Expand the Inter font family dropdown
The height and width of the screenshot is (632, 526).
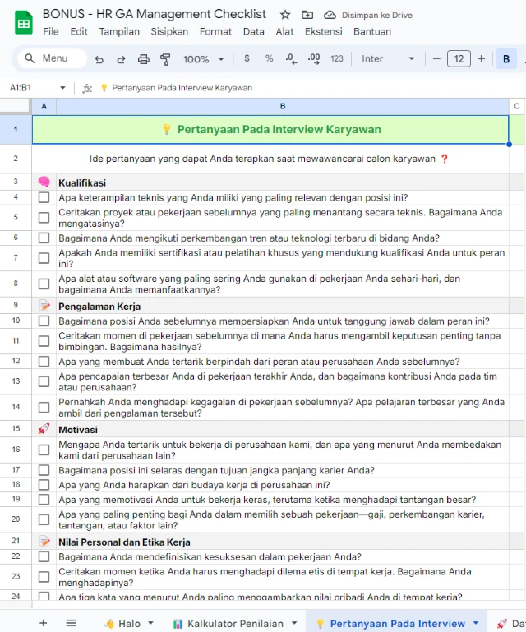point(388,59)
